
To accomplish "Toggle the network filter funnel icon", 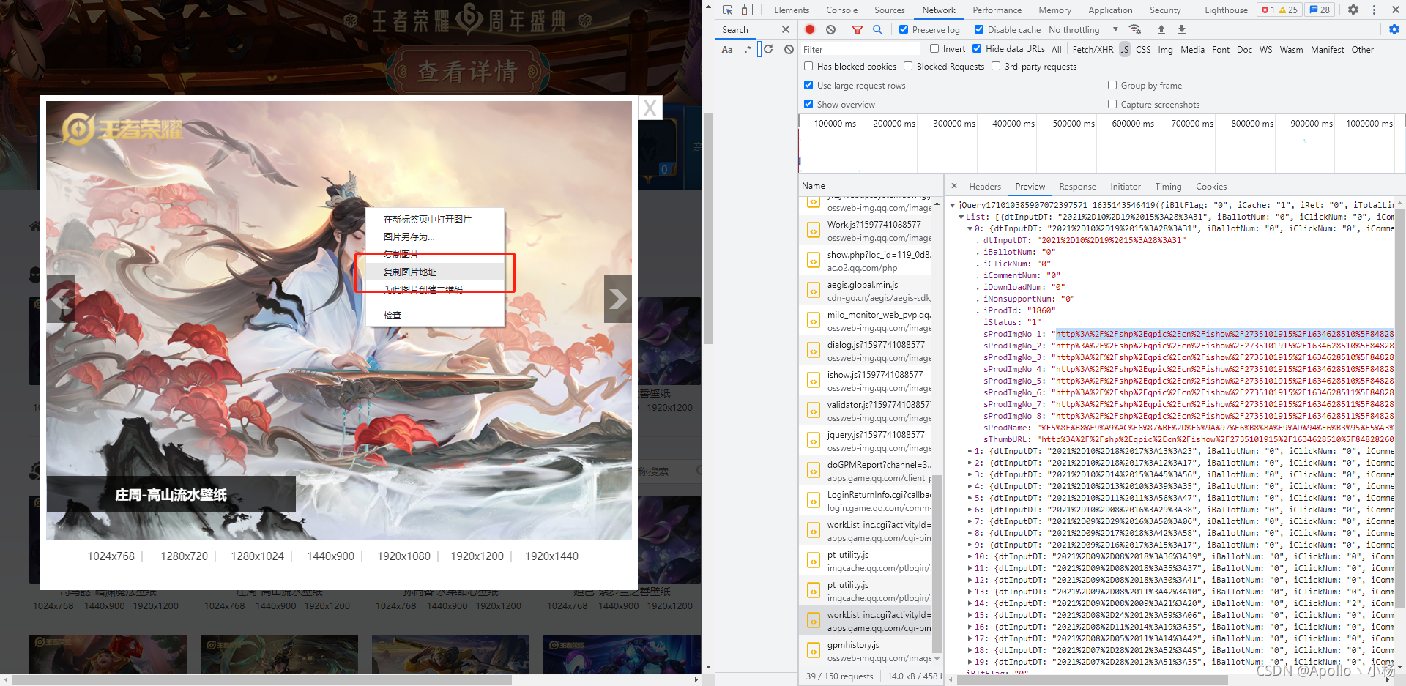I will (x=857, y=29).
